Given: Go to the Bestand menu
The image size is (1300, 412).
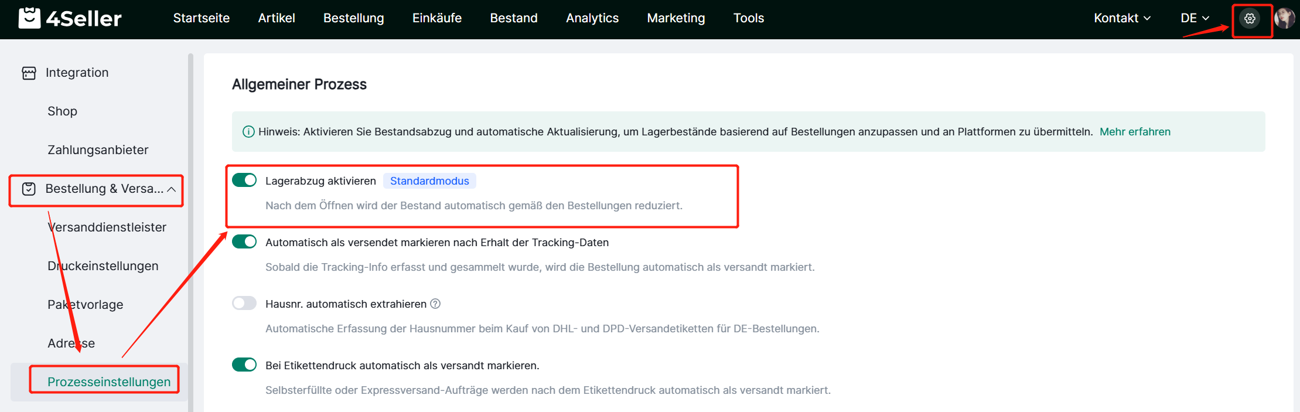Looking at the screenshot, I should (x=513, y=18).
